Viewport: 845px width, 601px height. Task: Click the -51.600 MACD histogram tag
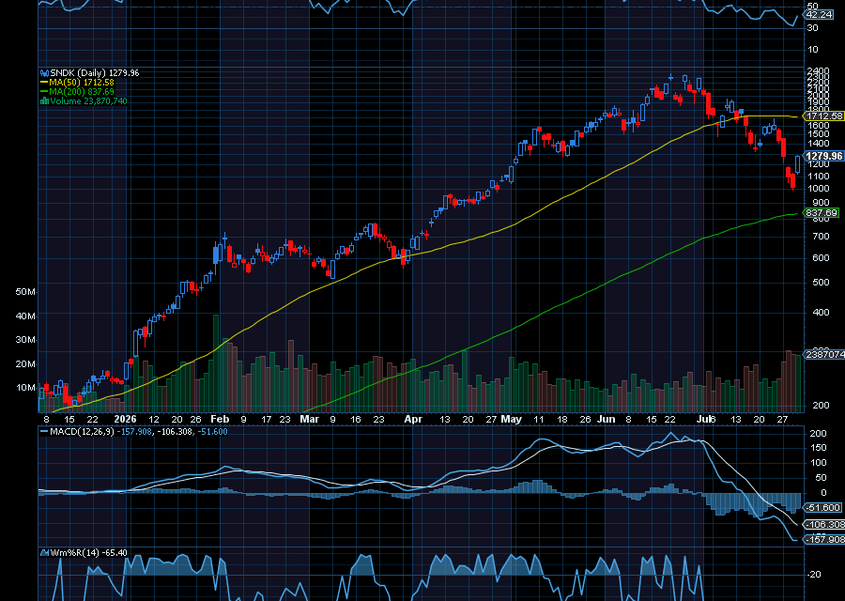point(822,508)
